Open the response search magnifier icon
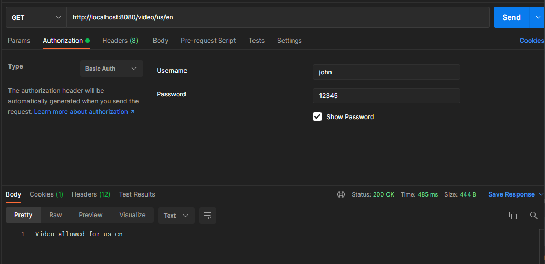The width and height of the screenshot is (545, 264). [x=534, y=216]
